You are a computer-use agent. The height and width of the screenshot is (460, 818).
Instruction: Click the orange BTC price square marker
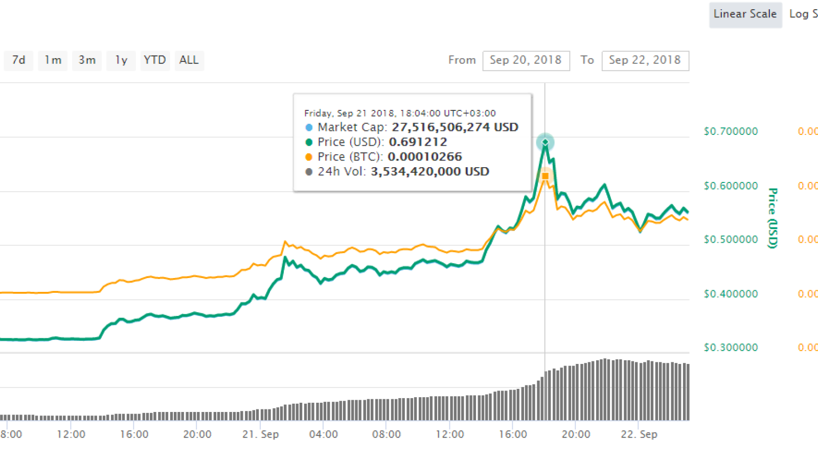[545, 176]
